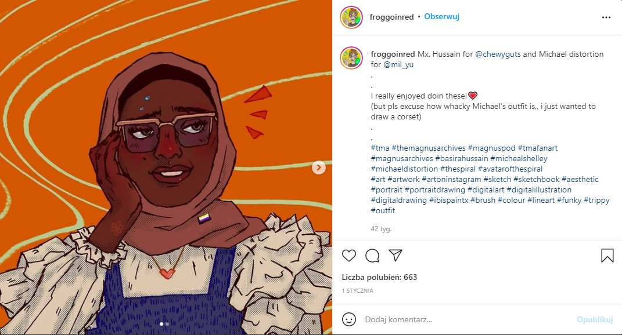This screenshot has width=622, height=335.
Task: Open the comment speech bubble icon
Action: click(372, 256)
